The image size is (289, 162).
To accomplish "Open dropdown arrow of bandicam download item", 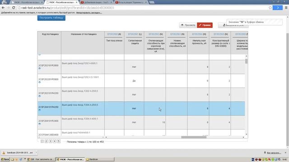I will pyautogui.click(x=36, y=153).
